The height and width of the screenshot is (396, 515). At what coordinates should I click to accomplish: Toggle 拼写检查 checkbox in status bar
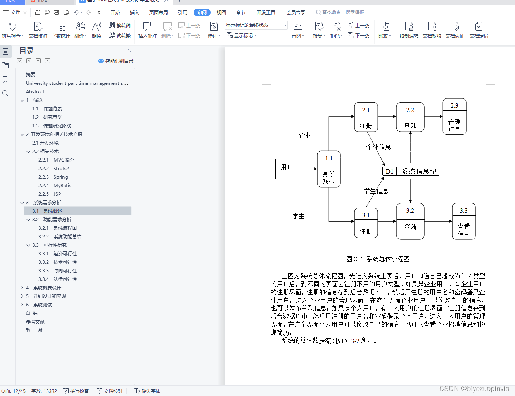[x=66, y=391]
